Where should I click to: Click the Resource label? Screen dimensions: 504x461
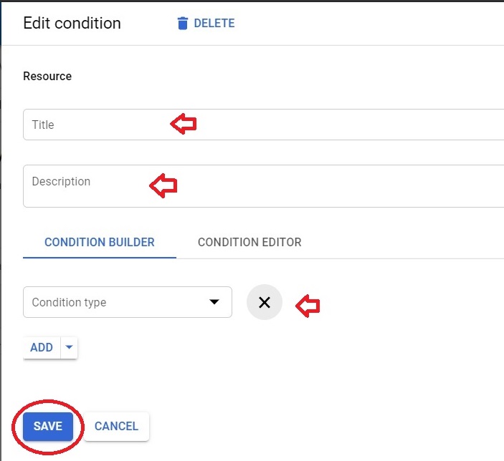(47, 77)
